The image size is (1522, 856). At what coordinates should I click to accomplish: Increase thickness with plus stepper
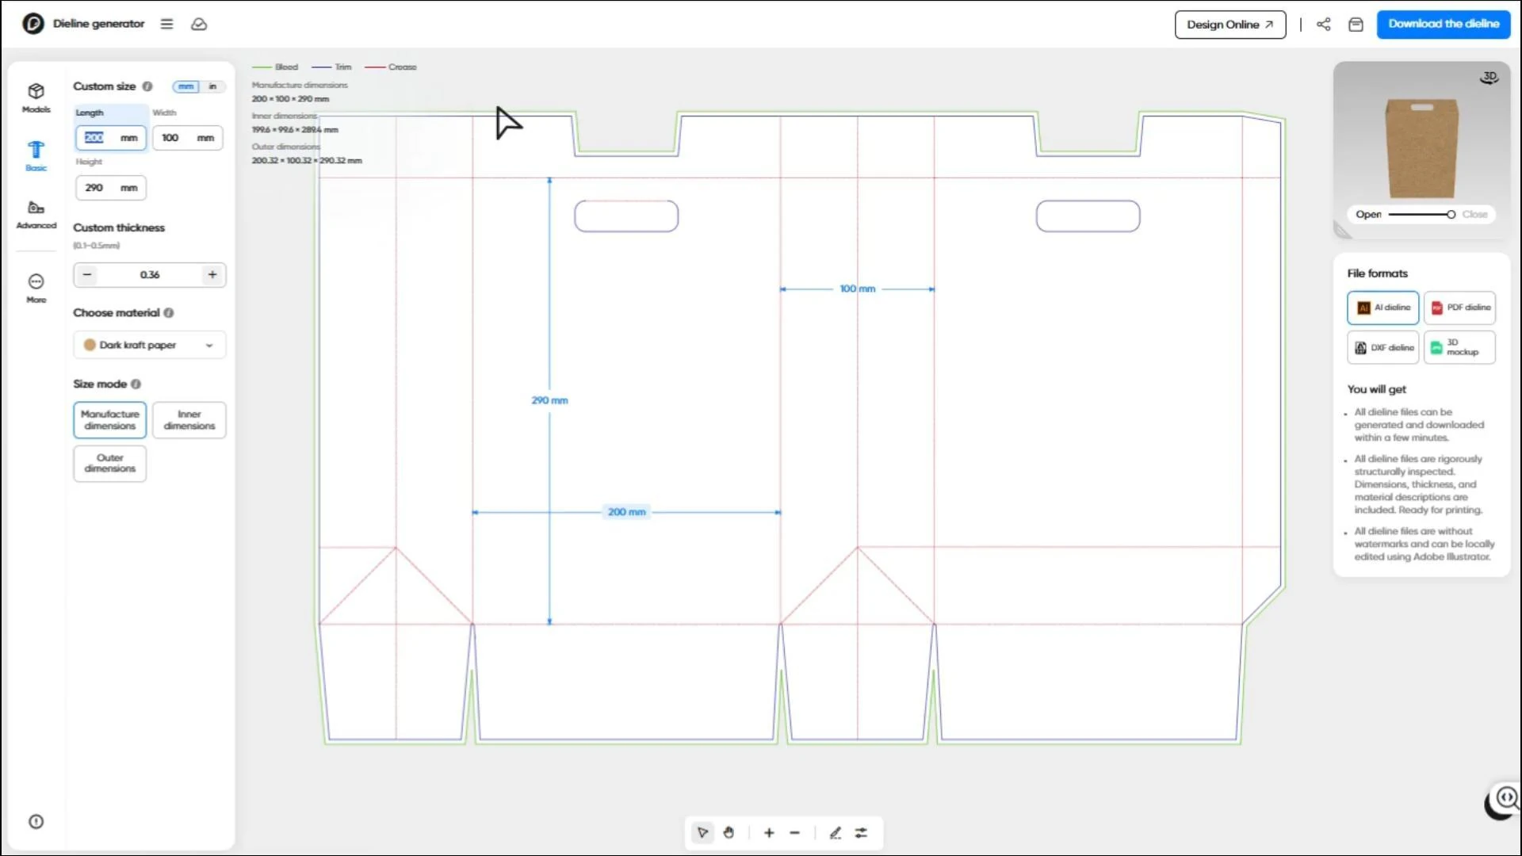(x=212, y=274)
